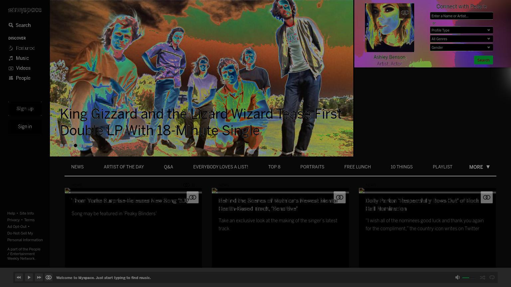This screenshot has width=511, height=287.
Task: Open EVERYBODY LOVES A LIST! tab
Action: [221, 167]
